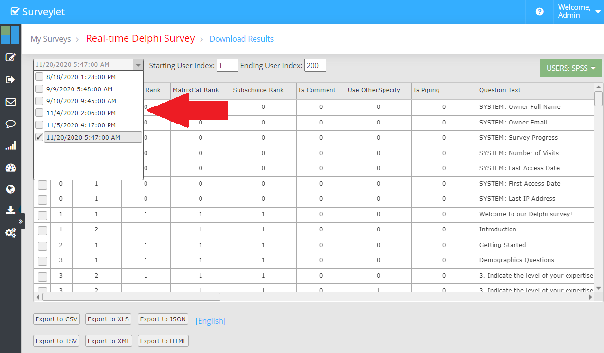Open Download Results breadcrumb

[x=241, y=39]
